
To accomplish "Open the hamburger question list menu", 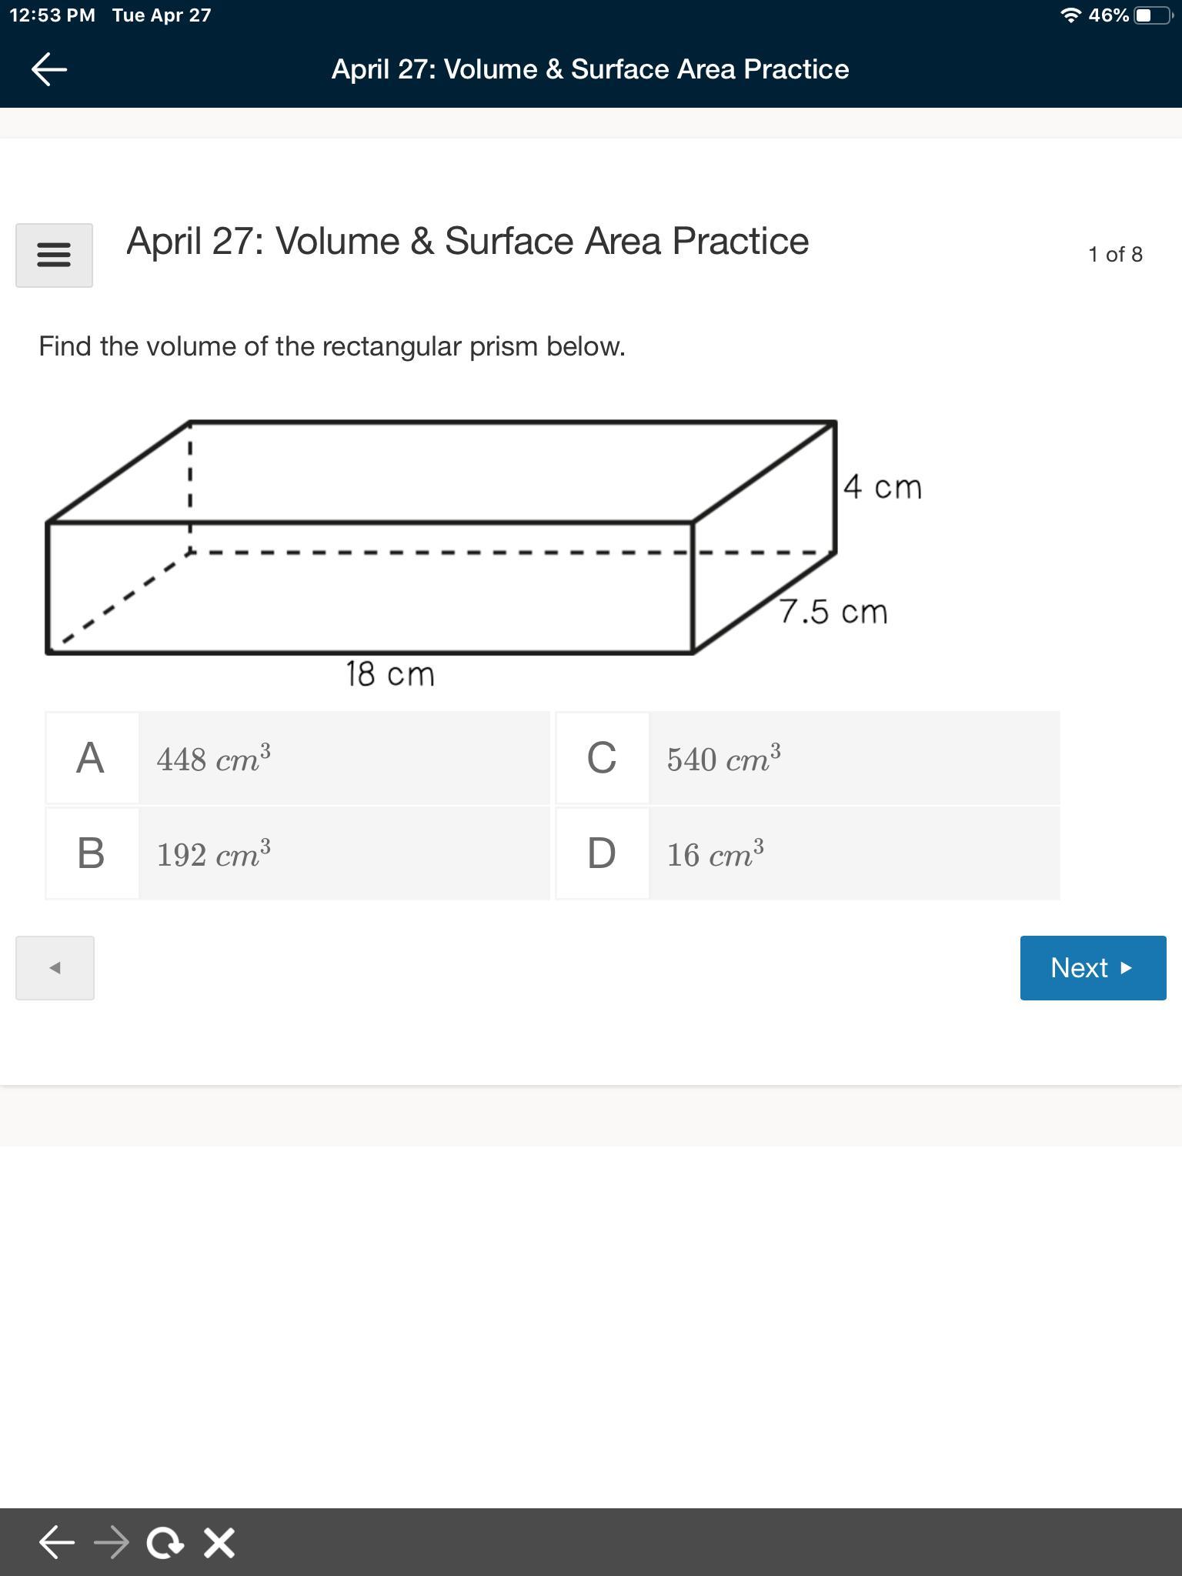I will point(54,255).
